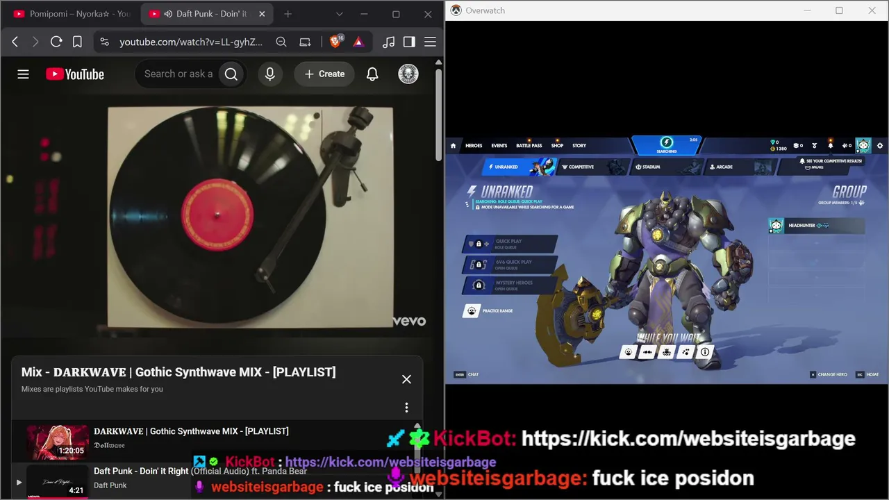The height and width of the screenshot is (500, 889).
Task: Go to the YouTube home logo
Action: (x=75, y=74)
